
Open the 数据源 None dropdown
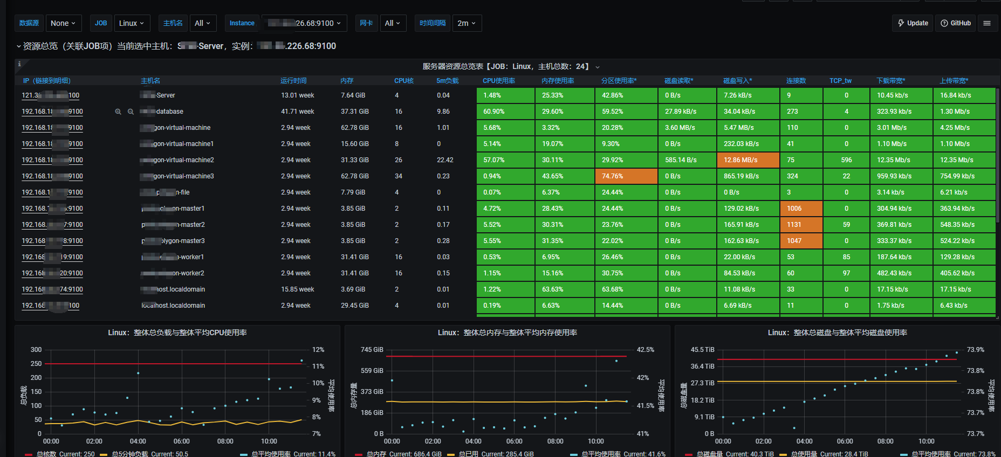coord(64,23)
